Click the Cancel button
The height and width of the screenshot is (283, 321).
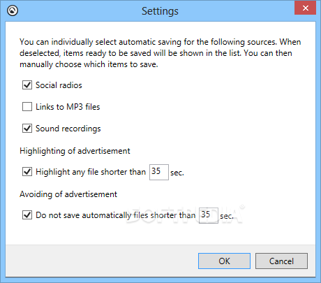(x=281, y=261)
